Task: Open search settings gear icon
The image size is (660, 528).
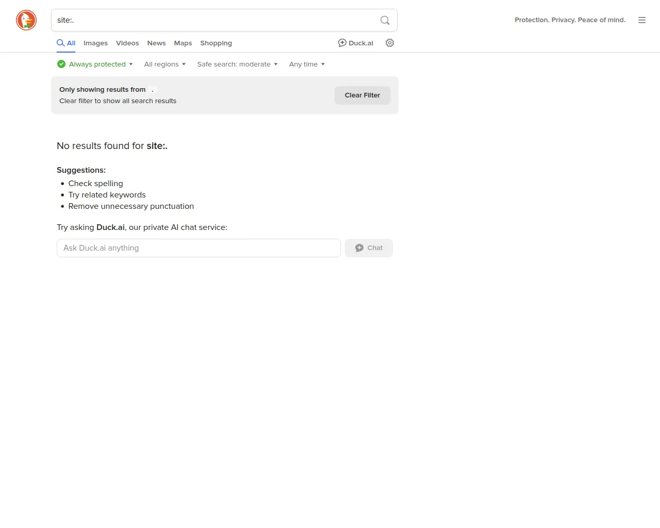Action: click(390, 43)
